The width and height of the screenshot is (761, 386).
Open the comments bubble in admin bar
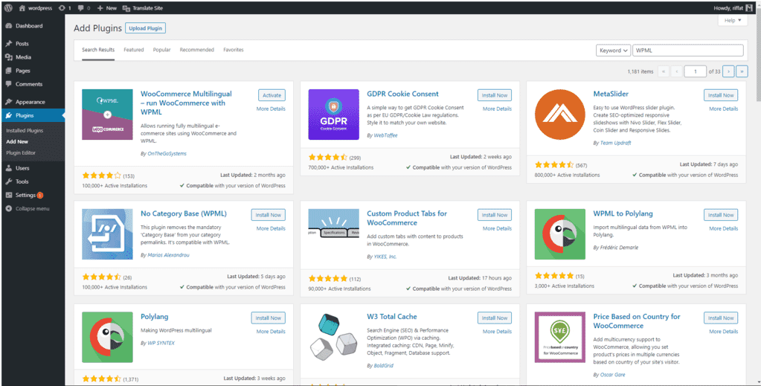pos(83,8)
